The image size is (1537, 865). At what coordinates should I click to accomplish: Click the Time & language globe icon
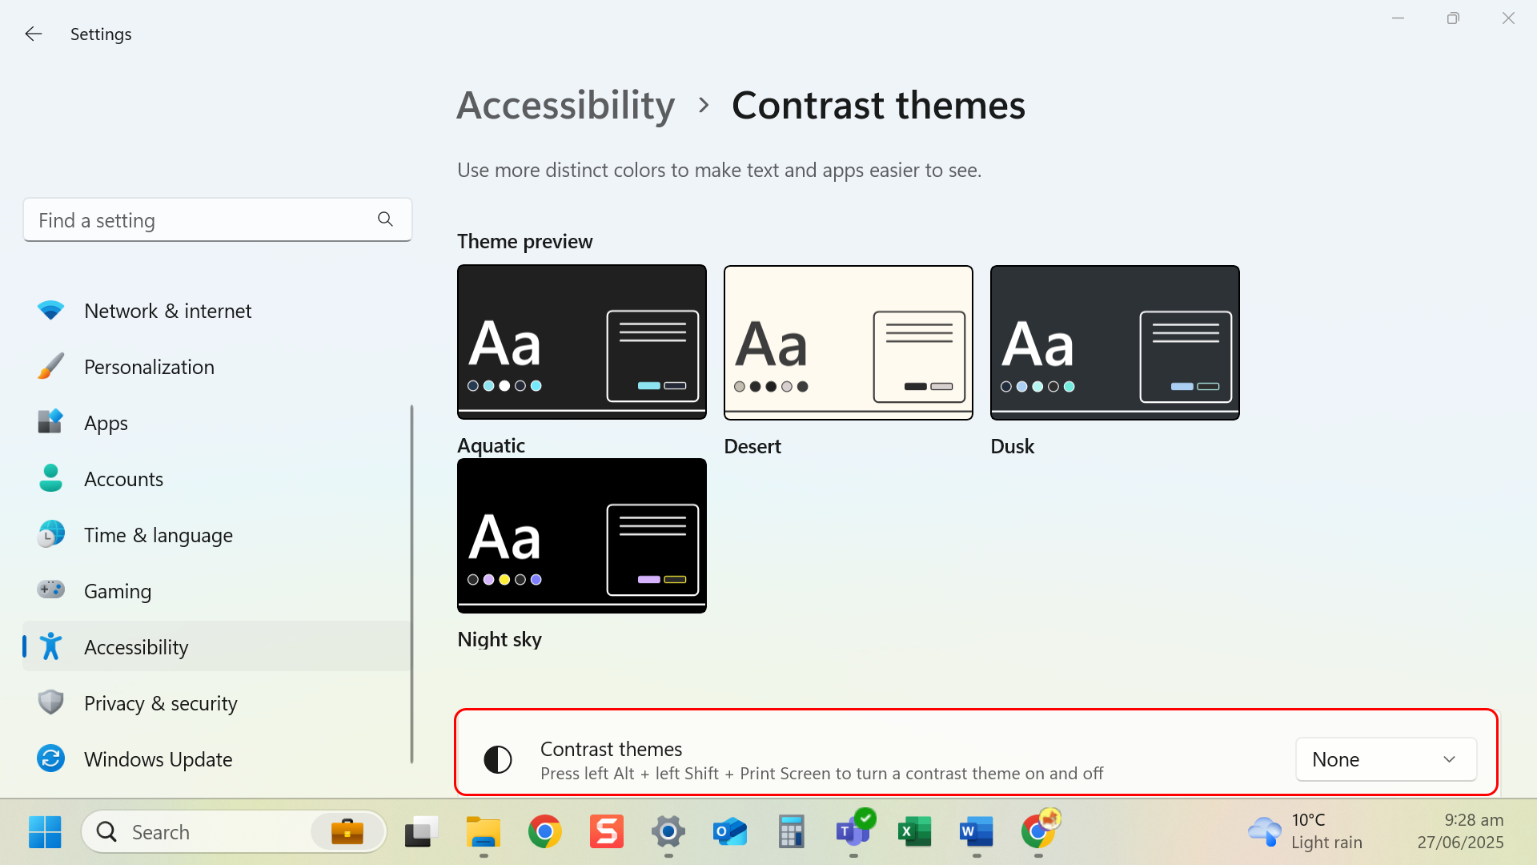coord(50,534)
